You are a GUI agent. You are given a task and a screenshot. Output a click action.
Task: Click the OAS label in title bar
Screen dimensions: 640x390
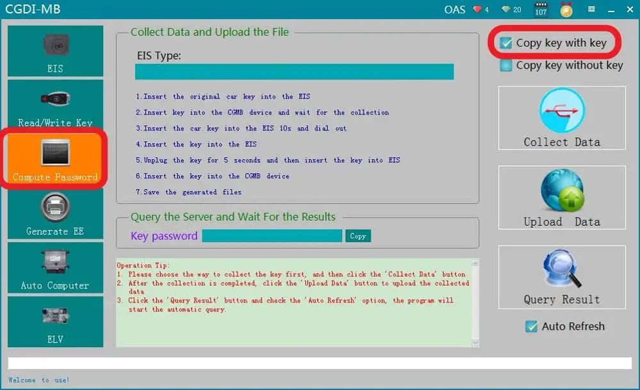tap(454, 10)
